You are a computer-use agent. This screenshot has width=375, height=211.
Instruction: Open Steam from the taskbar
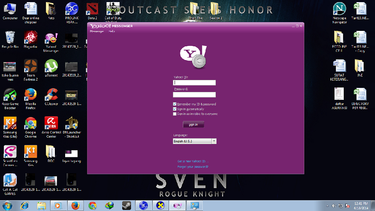126,206
